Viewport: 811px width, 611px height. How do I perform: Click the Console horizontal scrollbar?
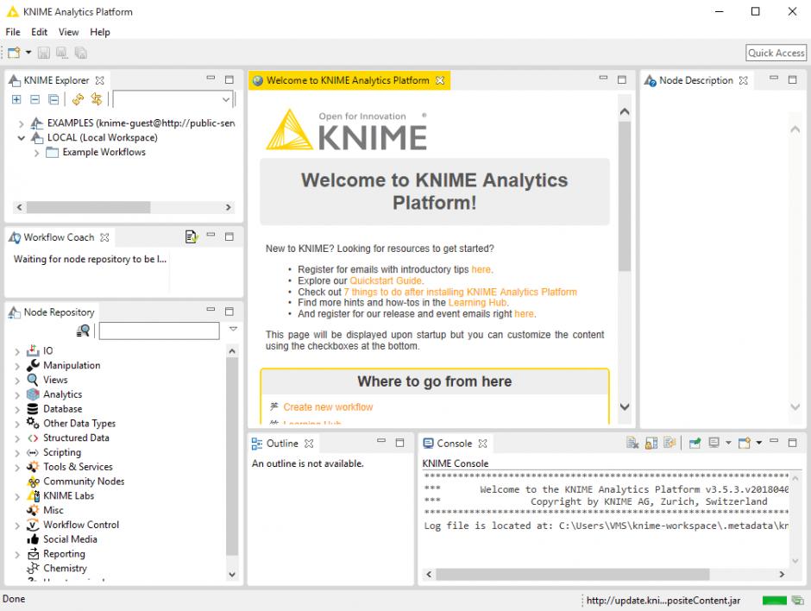pyautogui.click(x=572, y=575)
